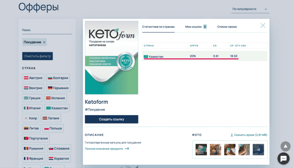Click the Создать ссылку button
The image size is (293, 168).
[x=112, y=119]
